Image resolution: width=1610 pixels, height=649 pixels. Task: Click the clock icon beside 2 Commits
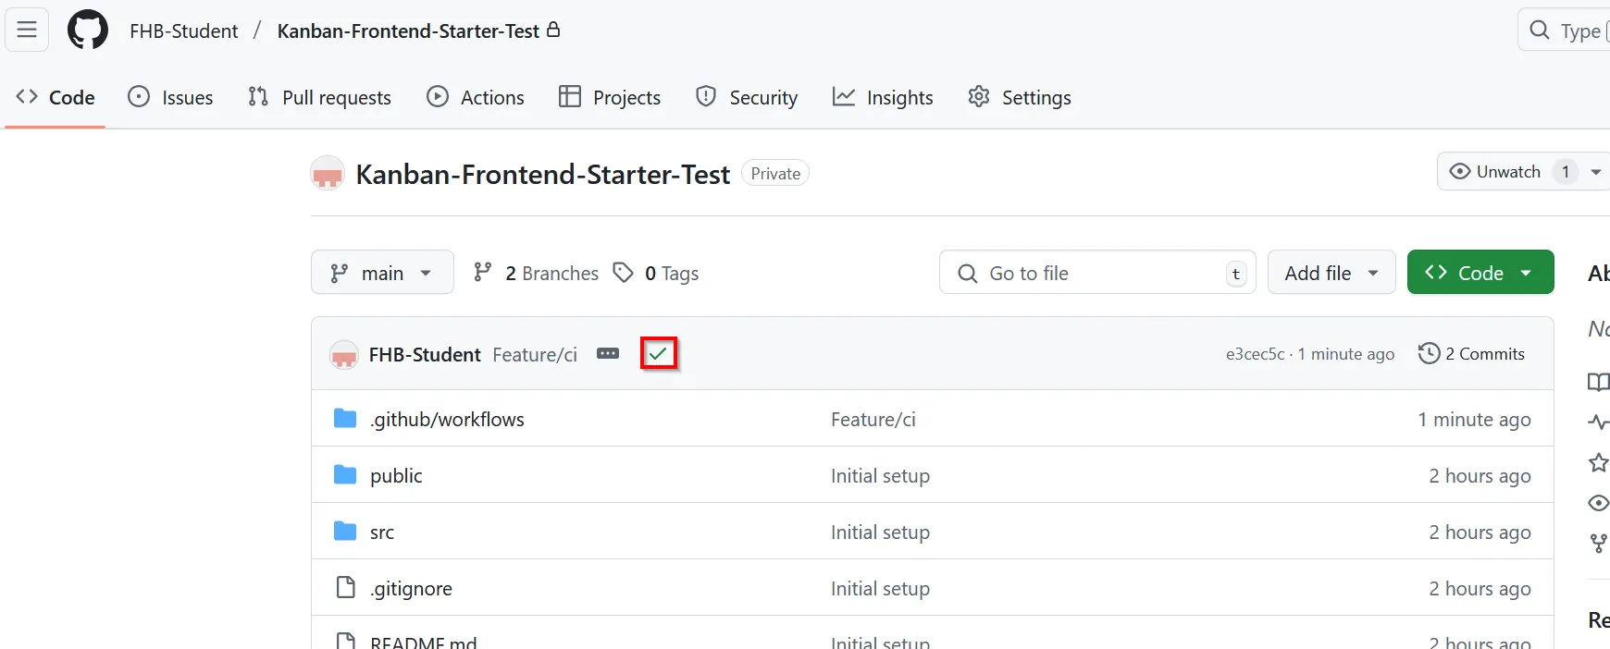[x=1429, y=353]
